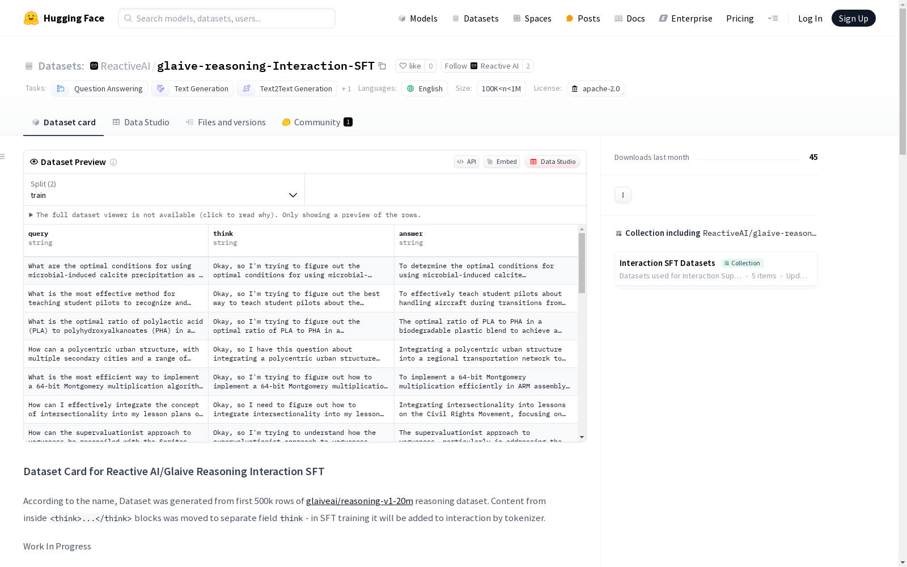Click the ReactiveAI organization avatar icon
Screen dimensions: 907x567
94,66
